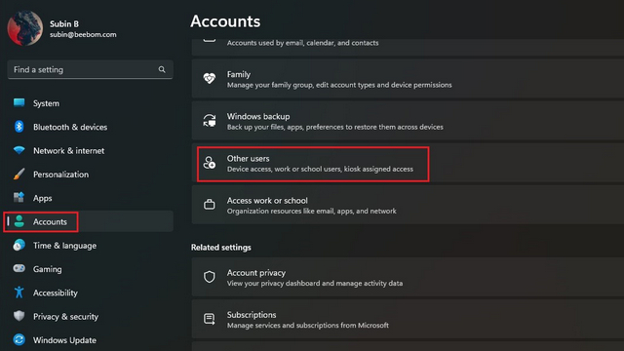Click the briefcase icon for work access

point(210,205)
